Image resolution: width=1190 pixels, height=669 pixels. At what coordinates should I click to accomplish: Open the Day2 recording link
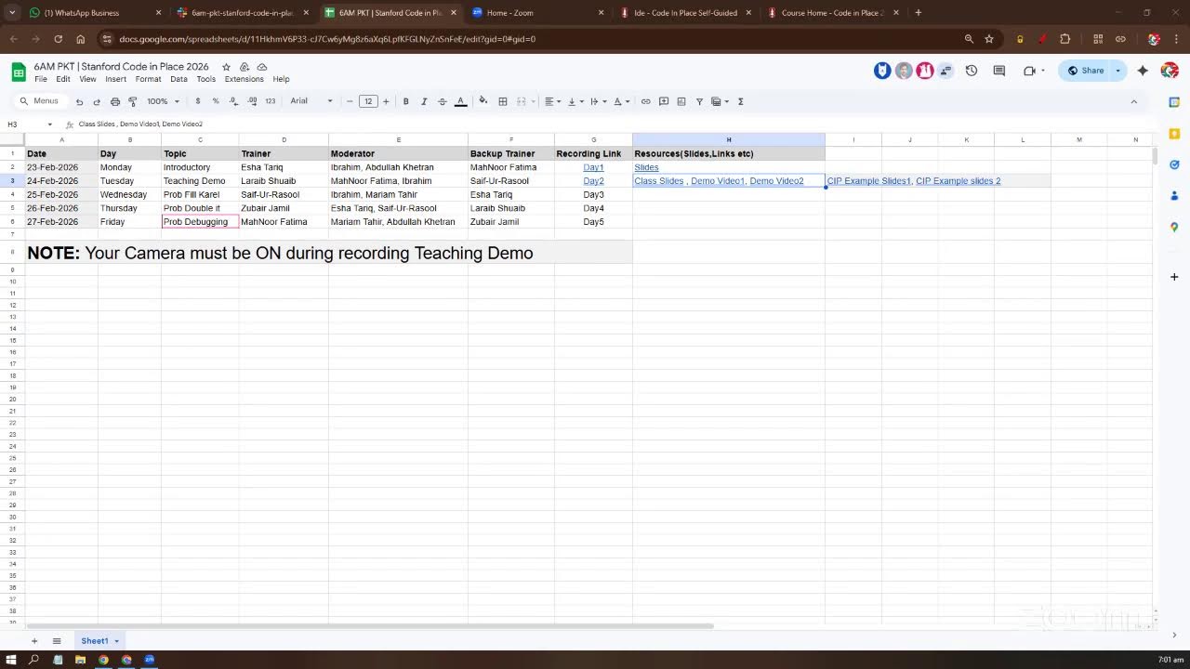coord(593,181)
